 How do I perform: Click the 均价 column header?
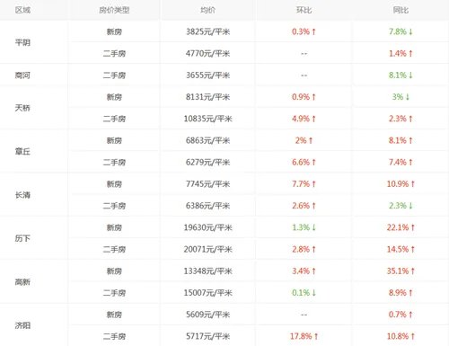click(207, 10)
